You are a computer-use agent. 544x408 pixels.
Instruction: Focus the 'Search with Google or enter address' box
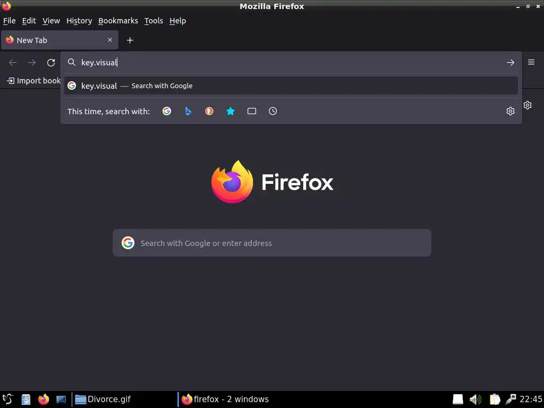(272, 243)
